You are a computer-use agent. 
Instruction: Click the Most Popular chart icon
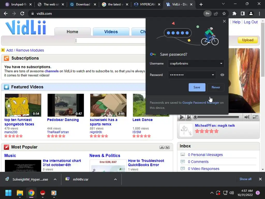coord(6,147)
